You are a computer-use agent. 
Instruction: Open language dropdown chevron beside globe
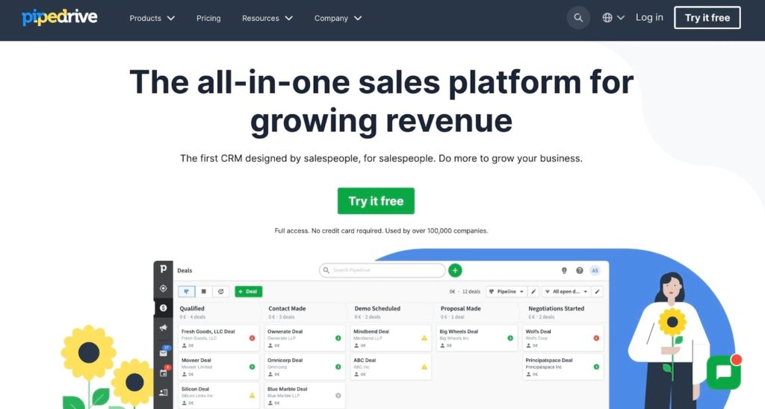[x=621, y=18]
